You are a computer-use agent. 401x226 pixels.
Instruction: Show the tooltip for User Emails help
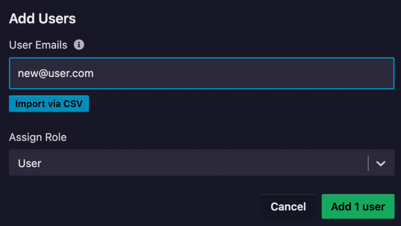pos(79,45)
